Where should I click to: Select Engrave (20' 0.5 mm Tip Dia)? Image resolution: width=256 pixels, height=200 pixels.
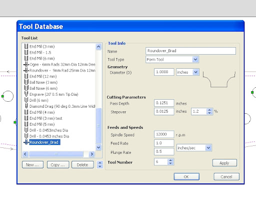tap(54, 94)
